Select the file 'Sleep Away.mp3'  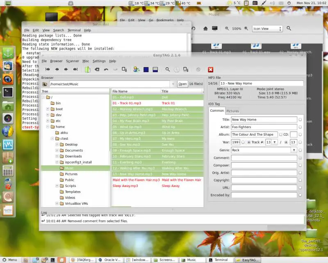click(157, 186)
